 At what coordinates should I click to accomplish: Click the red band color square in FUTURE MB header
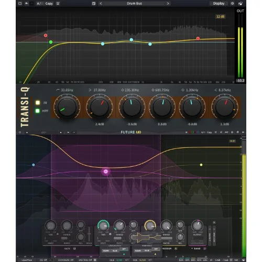coord(189,133)
